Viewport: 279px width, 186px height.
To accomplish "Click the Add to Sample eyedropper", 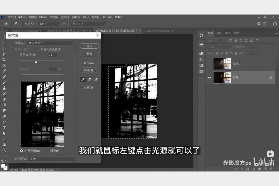I will (90, 79).
